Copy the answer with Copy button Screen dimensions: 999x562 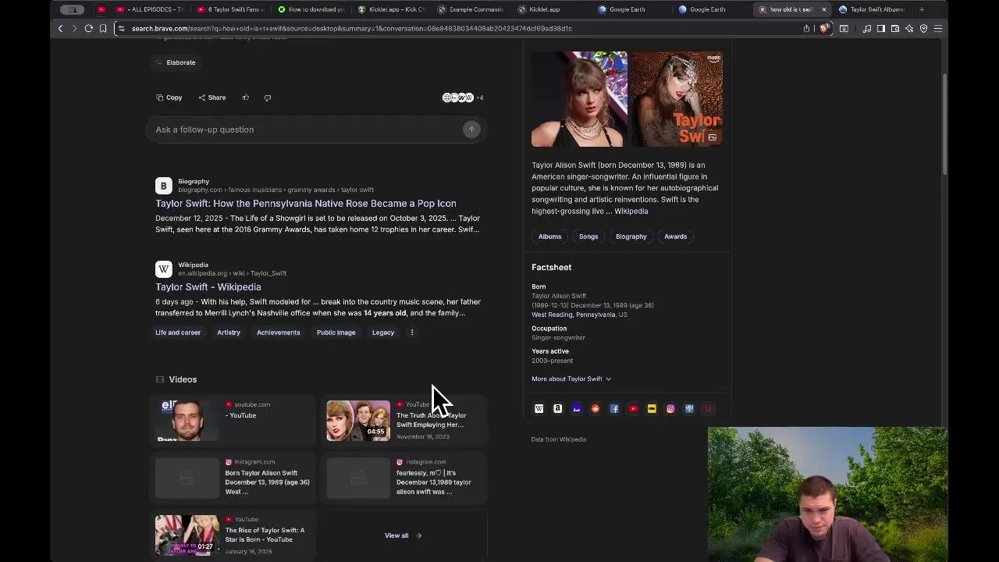click(x=169, y=98)
